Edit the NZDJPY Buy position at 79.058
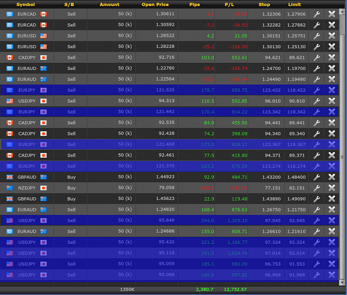This screenshot has width=347, height=295. click(316, 188)
